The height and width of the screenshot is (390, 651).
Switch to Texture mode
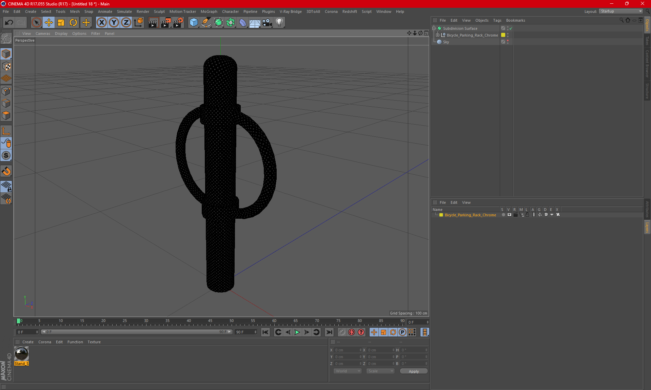(6, 66)
